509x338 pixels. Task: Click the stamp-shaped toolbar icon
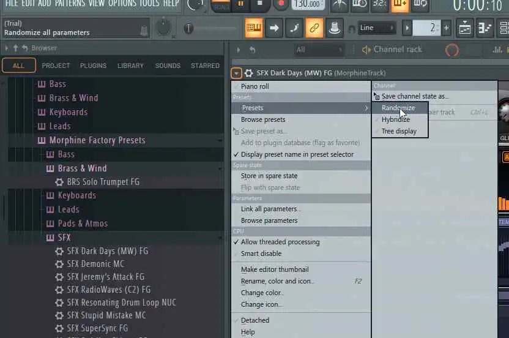[x=335, y=28]
